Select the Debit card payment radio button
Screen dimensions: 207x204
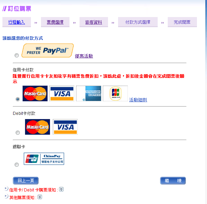click(x=18, y=133)
